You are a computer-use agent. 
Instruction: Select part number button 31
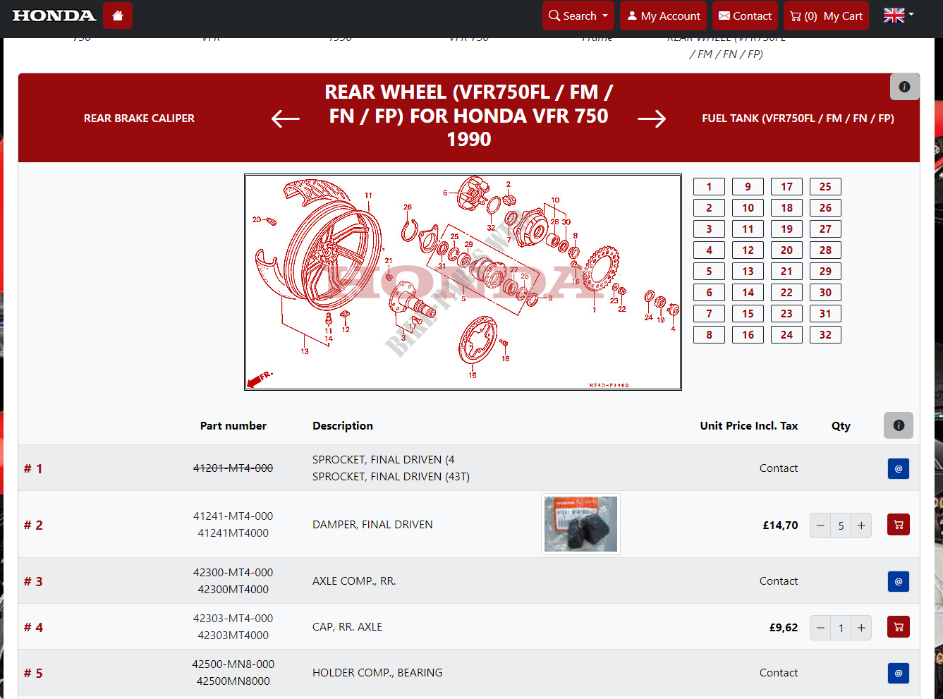tap(825, 314)
